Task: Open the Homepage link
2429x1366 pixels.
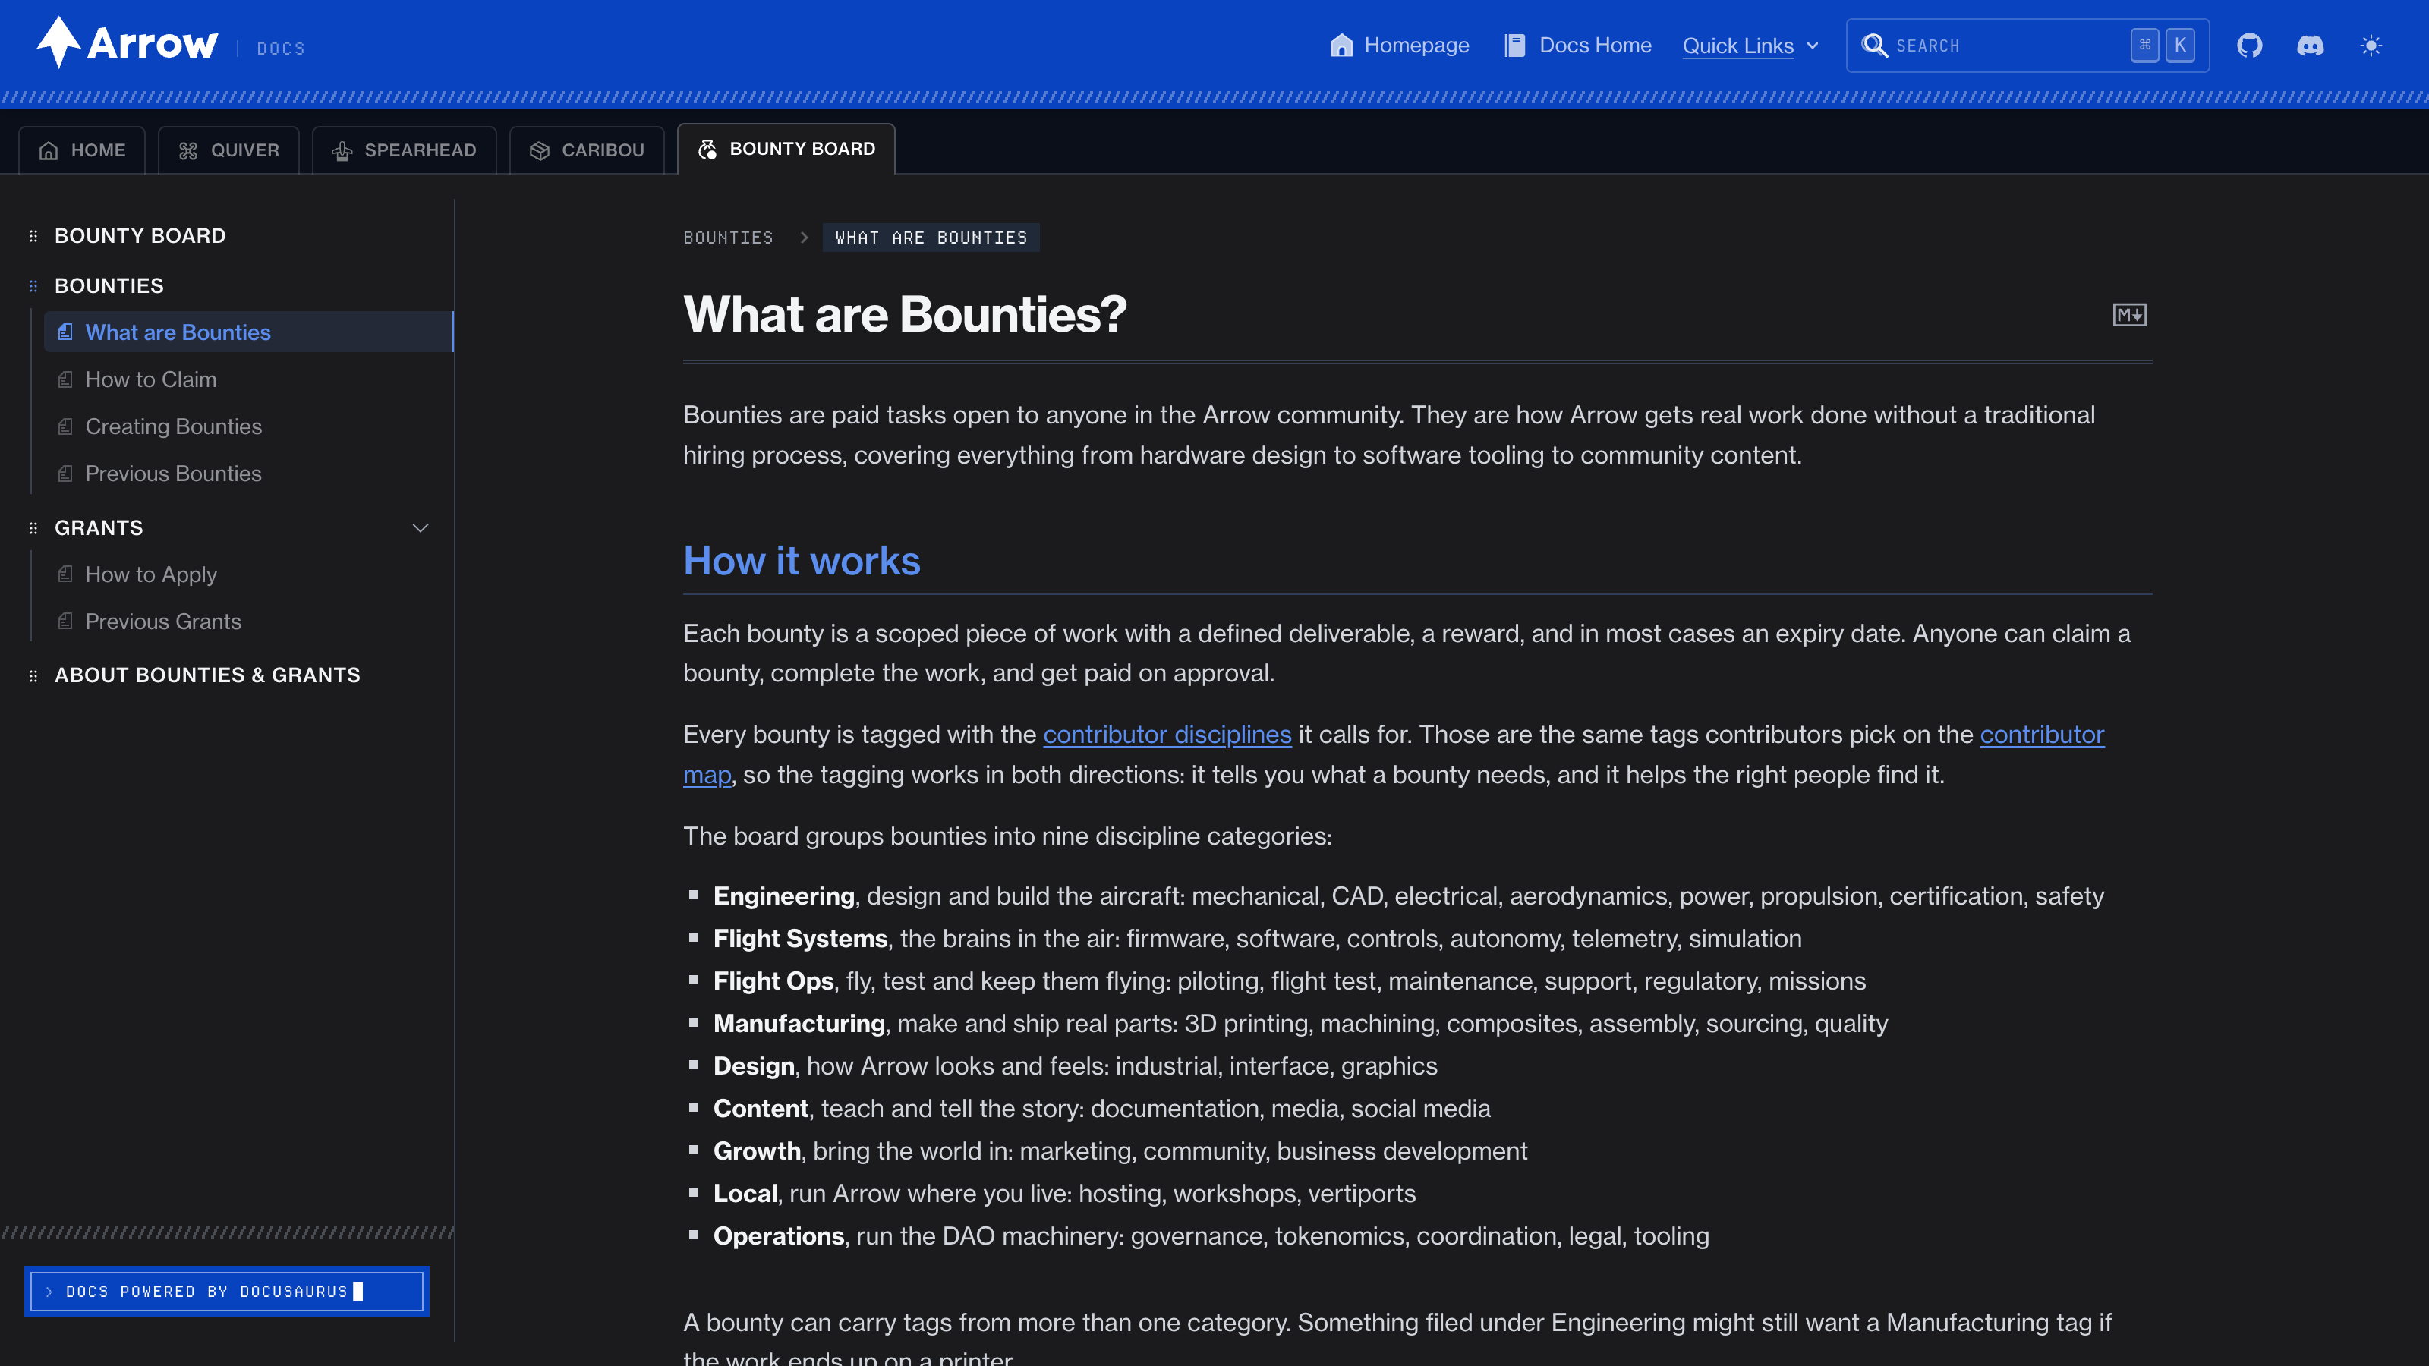Action: click(1399, 46)
